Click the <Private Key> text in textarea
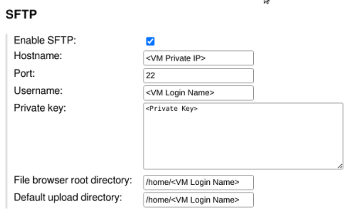Viewport: 364px width, 215px height. point(171,109)
